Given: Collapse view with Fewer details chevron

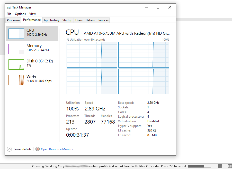Looking at the screenshot, I should pos(9,149).
